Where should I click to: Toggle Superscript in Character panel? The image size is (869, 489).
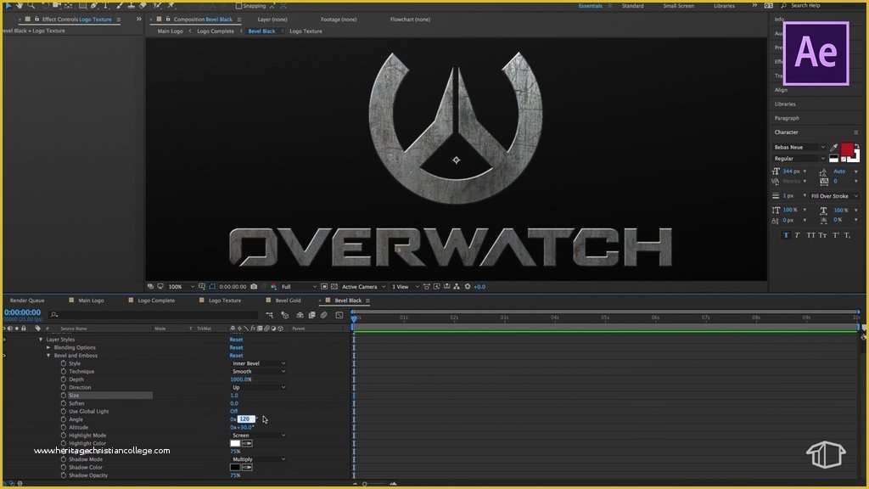click(x=836, y=235)
